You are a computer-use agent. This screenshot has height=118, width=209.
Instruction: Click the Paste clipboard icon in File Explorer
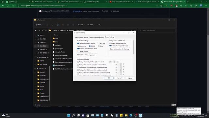[57, 25]
